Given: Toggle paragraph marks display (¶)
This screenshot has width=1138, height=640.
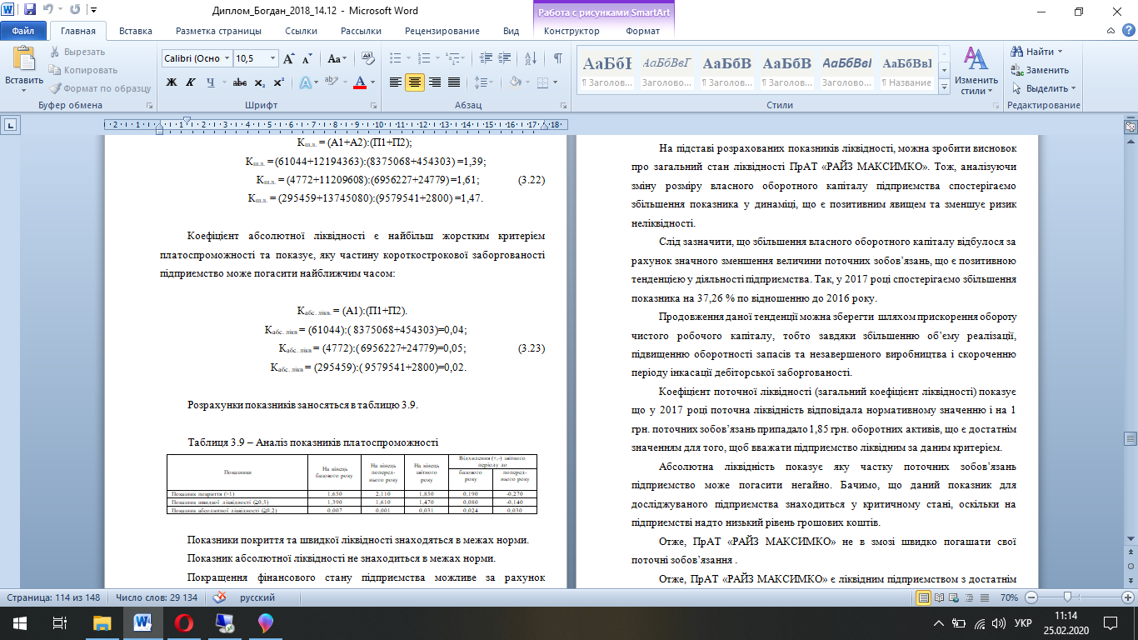Looking at the screenshot, I should (x=557, y=58).
